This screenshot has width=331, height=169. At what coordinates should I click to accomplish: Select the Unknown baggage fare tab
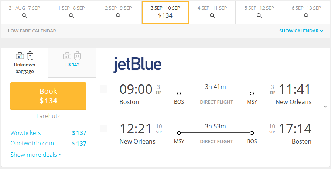tap(25, 63)
